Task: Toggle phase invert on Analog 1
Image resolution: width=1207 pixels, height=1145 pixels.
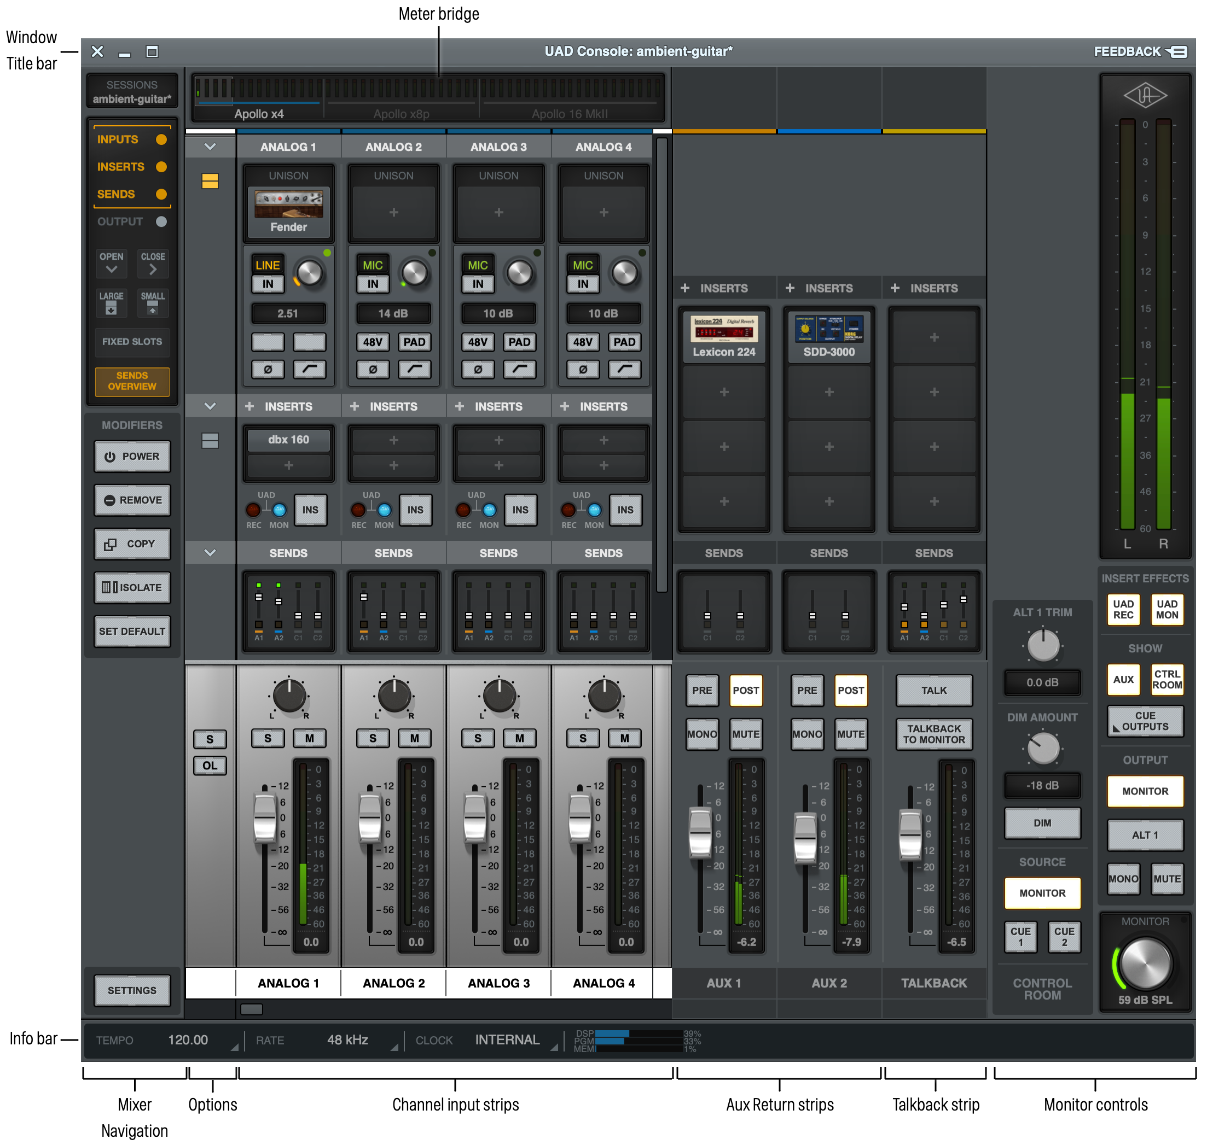Action: point(268,369)
